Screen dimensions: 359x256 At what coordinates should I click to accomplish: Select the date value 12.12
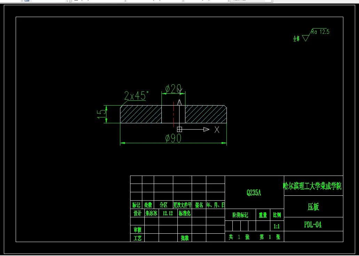168,214
